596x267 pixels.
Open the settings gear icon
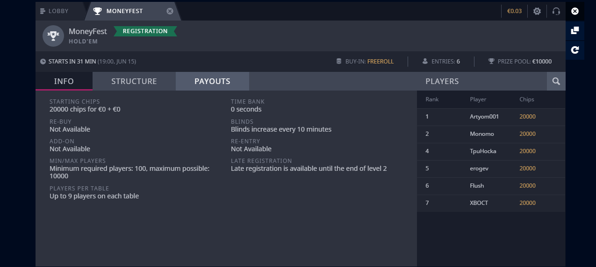pyautogui.click(x=537, y=11)
